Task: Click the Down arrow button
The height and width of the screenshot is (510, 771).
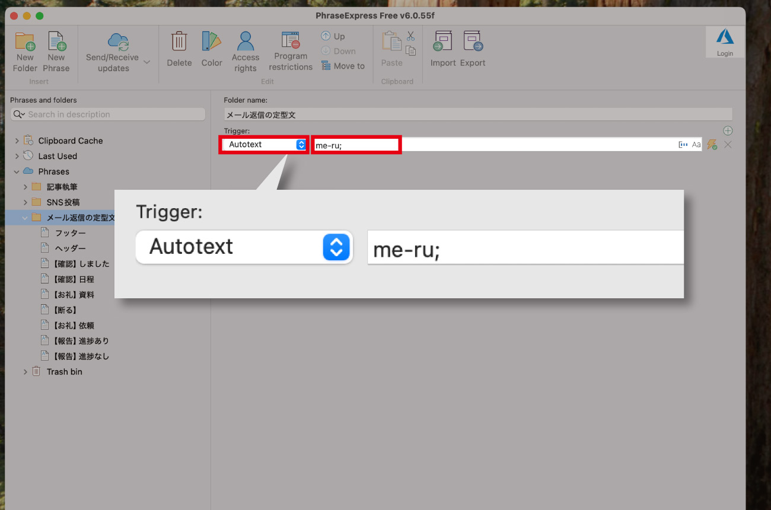Action: pos(339,51)
